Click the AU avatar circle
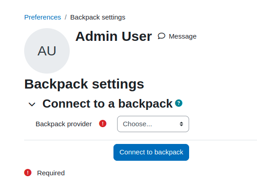The image size is (257, 193). (x=47, y=51)
